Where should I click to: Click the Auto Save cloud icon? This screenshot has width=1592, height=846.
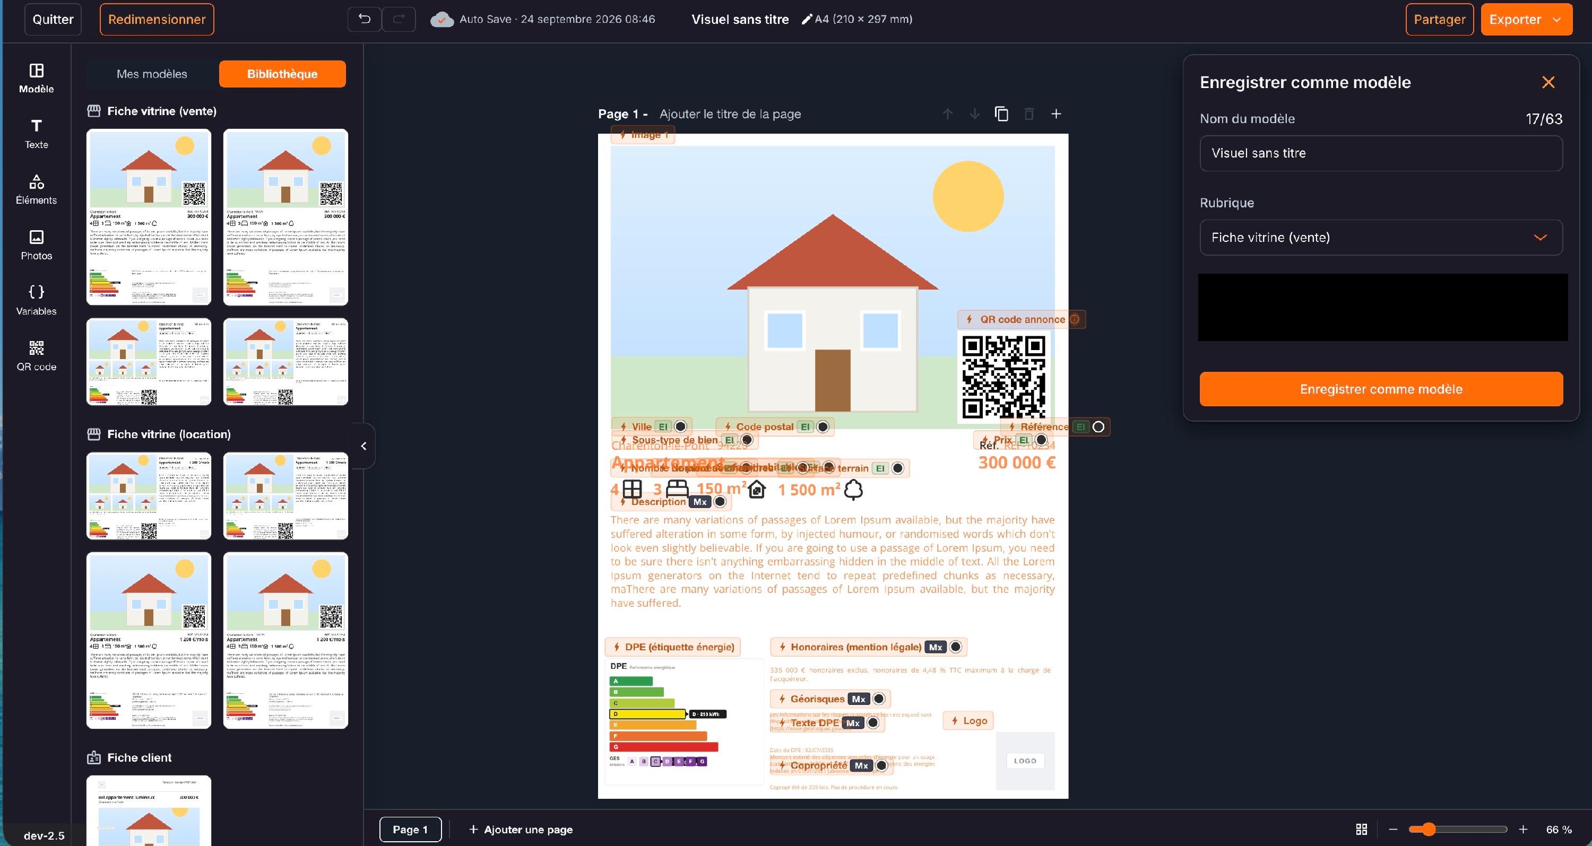coord(442,19)
